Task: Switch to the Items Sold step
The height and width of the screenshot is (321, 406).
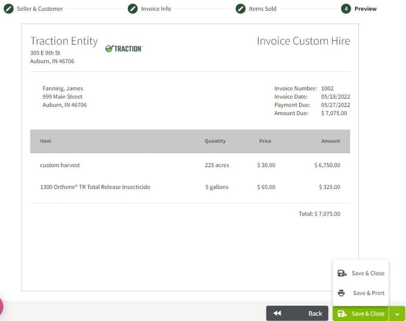Action: pos(262,8)
